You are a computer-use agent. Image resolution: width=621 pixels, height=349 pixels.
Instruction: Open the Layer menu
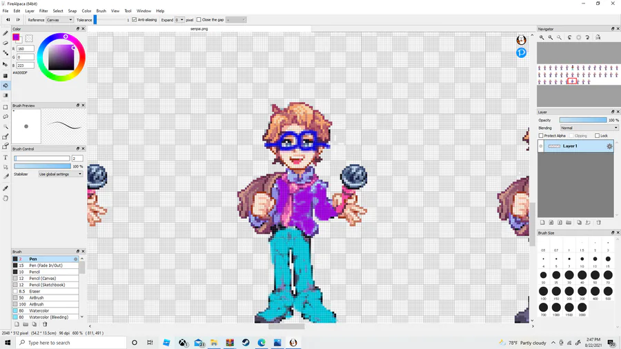click(x=30, y=11)
